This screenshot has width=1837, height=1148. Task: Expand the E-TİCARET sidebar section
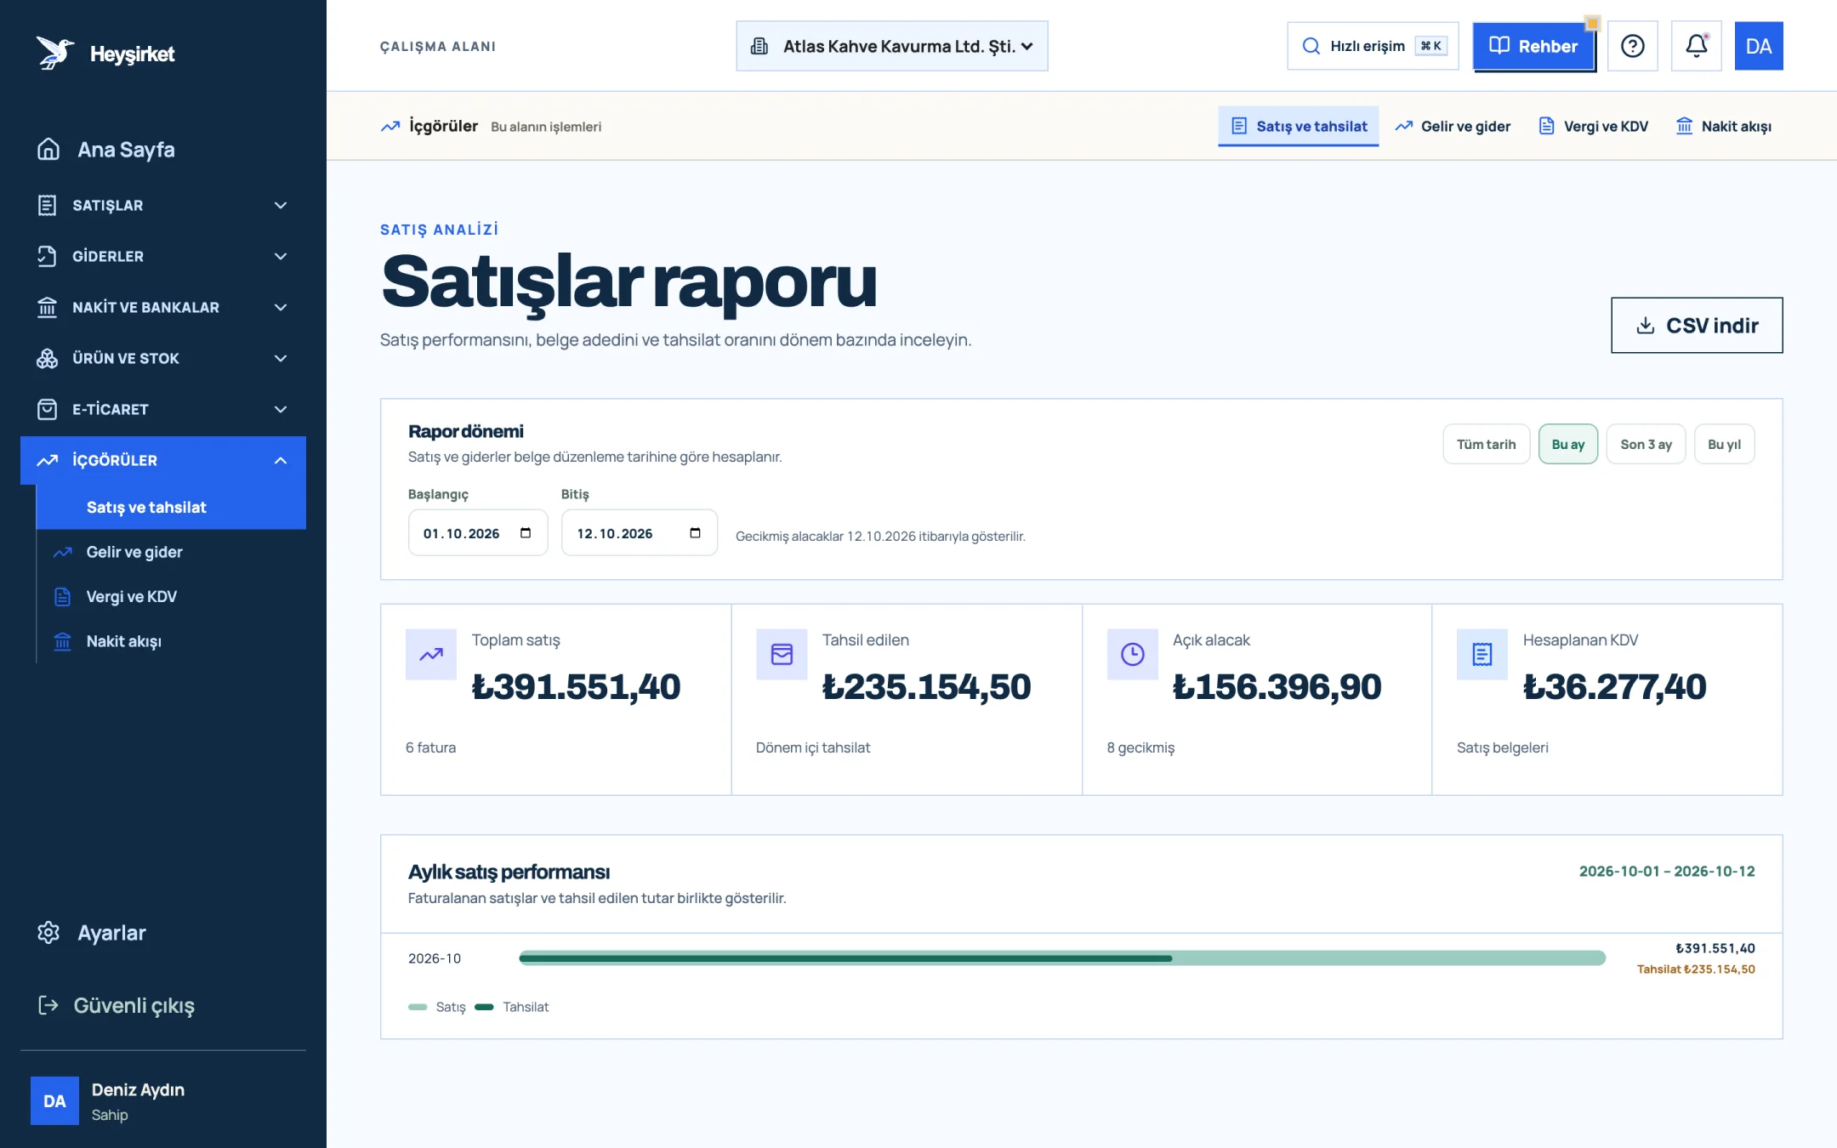pyautogui.click(x=163, y=409)
